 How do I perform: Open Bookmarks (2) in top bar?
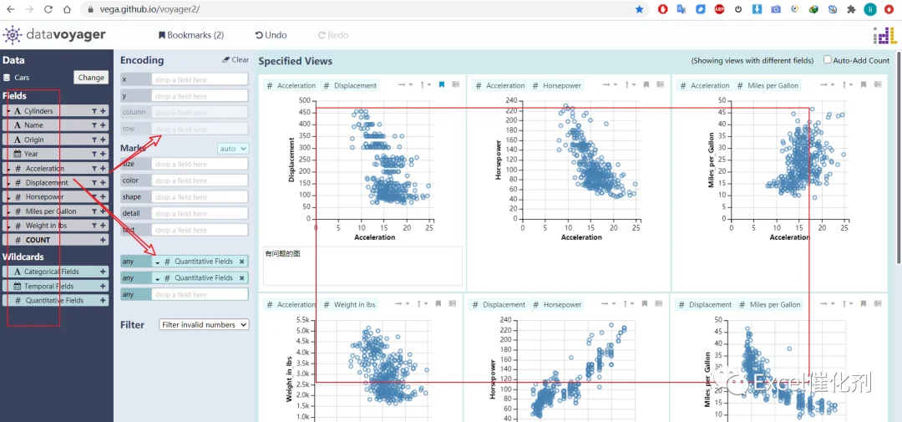(x=191, y=35)
